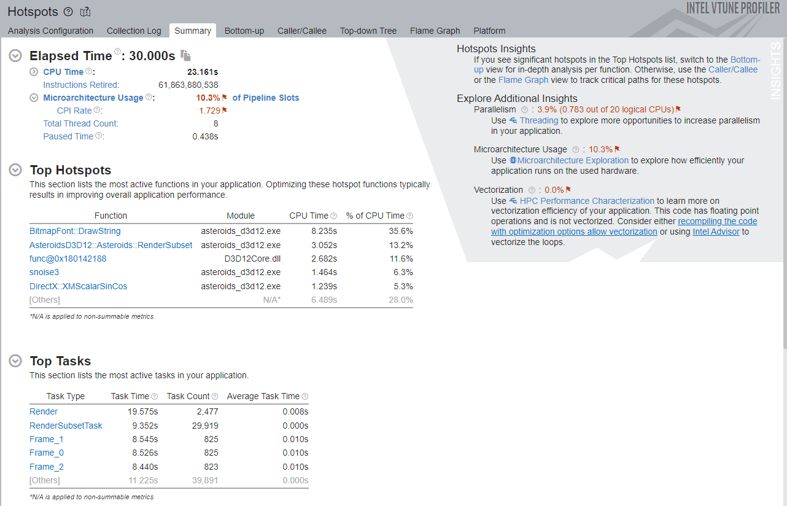This screenshot has height=506, width=787.
Task: Select the Summary tab
Action: (193, 31)
